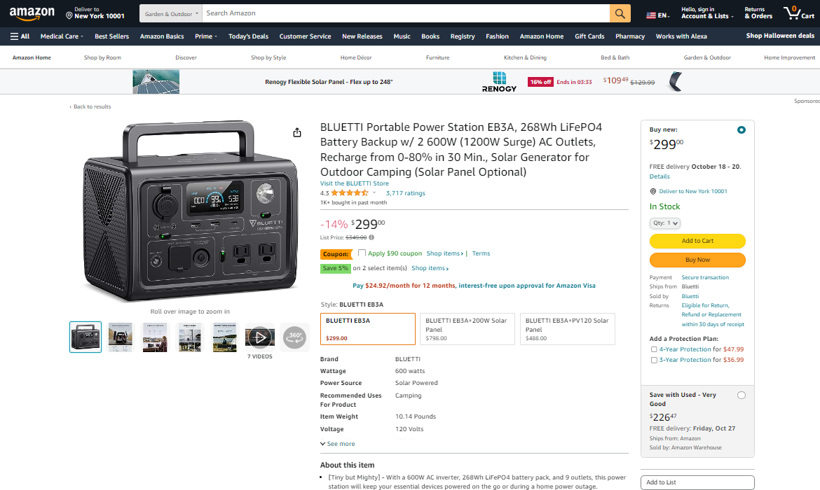Go to Customer Service nav item
Screen dimensions: 820x490
point(305,36)
